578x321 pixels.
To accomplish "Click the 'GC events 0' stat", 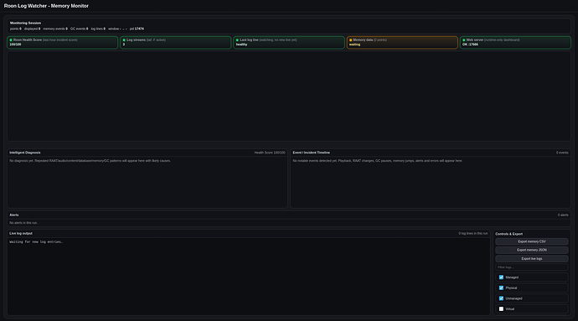I will point(80,28).
